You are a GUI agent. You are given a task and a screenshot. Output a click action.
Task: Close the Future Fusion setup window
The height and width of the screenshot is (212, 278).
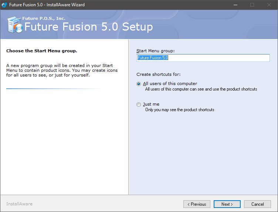(269, 5)
